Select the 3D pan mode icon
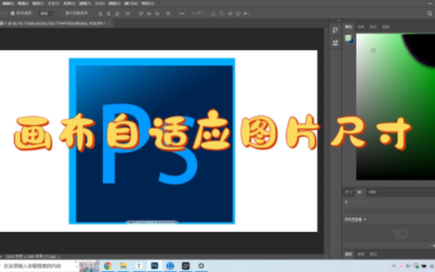 click(230, 14)
